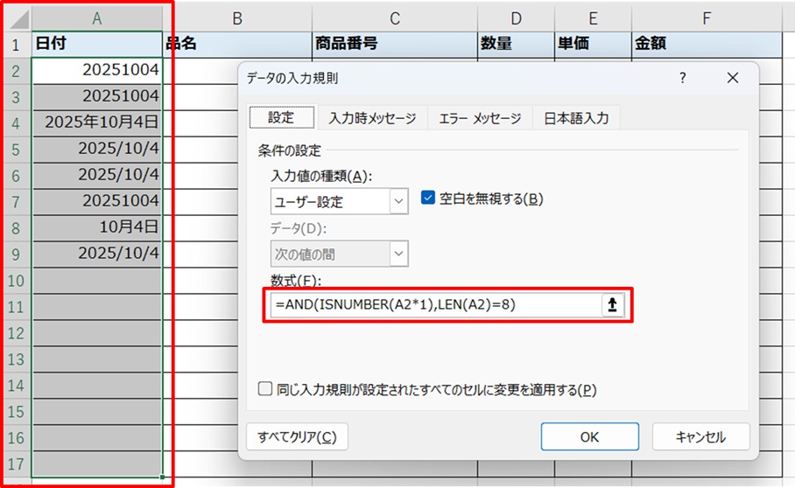Click inside the 数式 formula input field
The image size is (795, 488).
[x=433, y=304]
